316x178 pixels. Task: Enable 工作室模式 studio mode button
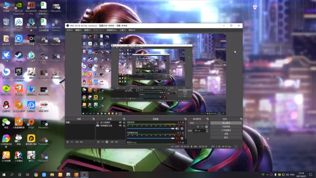(226, 130)
